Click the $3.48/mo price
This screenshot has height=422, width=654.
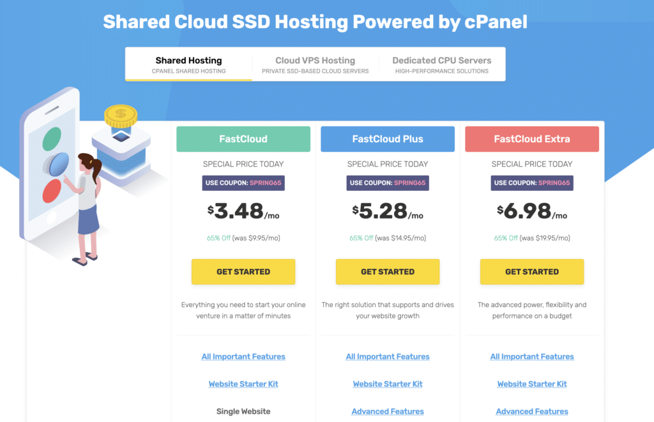pos(243,211)
